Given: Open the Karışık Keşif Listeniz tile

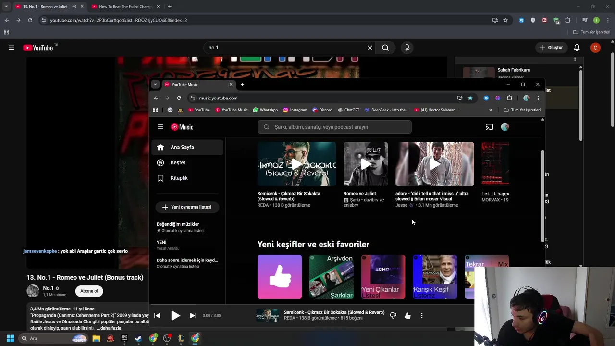Looking at the screenshot, I should (x=435, y=277).
